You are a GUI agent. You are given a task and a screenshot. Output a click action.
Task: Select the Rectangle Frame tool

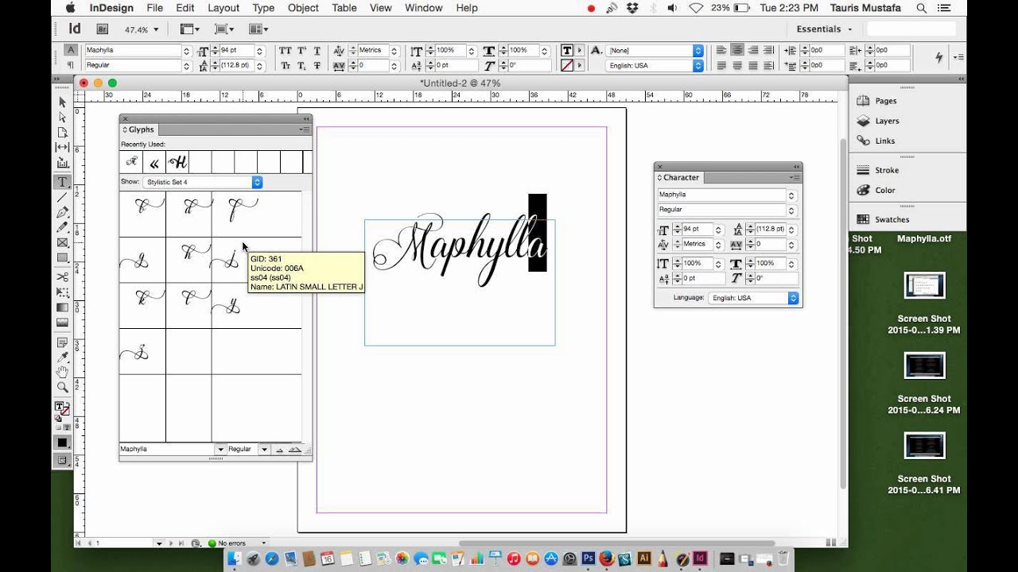(x=63, y=242)
